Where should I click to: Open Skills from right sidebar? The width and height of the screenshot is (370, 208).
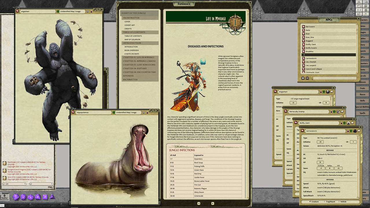pyautogui.click(x=362, y=101)
